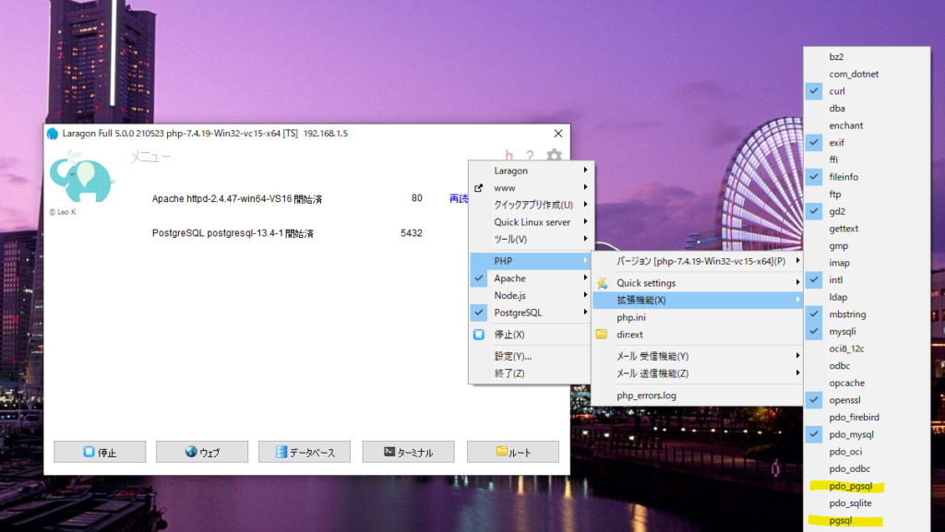This screenshot has height=532, width=945.
Task: Click the 停止 stop button
Action: point(100,452)
